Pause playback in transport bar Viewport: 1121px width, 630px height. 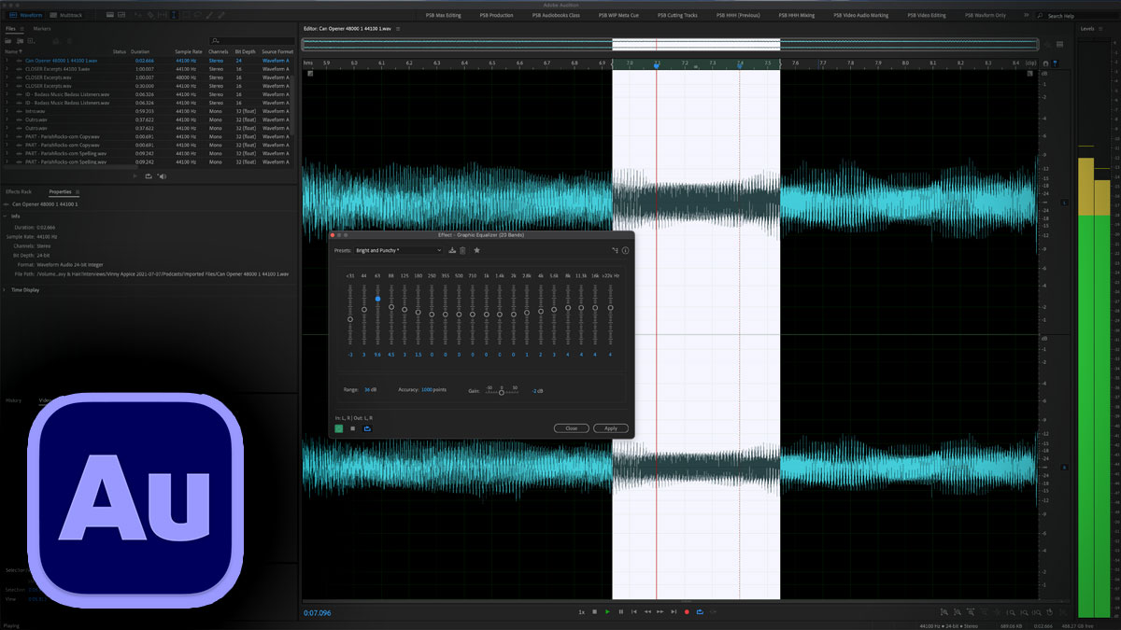620,612
